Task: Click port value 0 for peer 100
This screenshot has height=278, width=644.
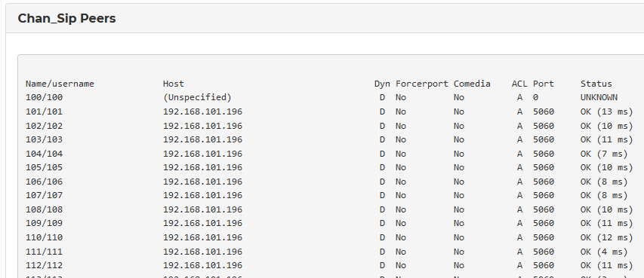Action: tap(535, 98)
